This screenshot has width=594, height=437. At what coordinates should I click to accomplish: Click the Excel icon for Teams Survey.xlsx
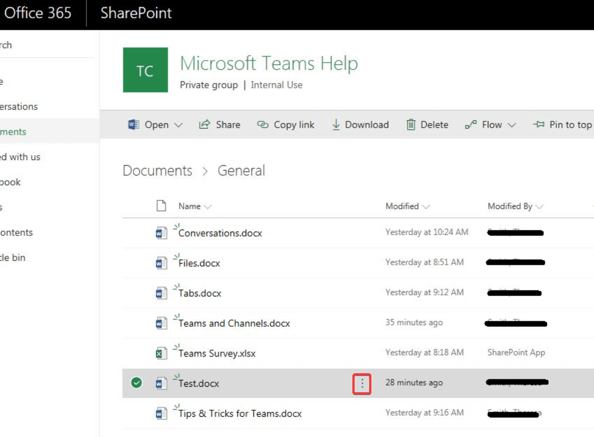coord(162,353)
